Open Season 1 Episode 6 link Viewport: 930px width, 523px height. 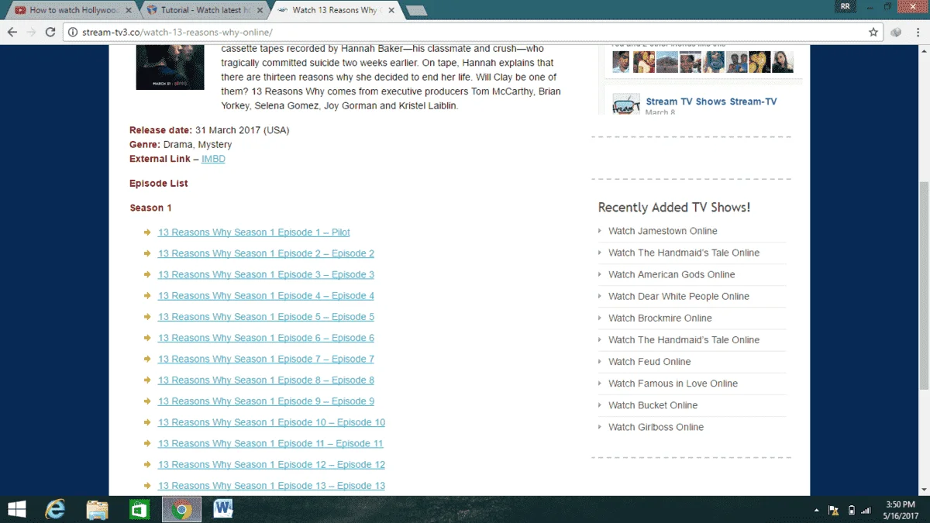pos(266,338)
